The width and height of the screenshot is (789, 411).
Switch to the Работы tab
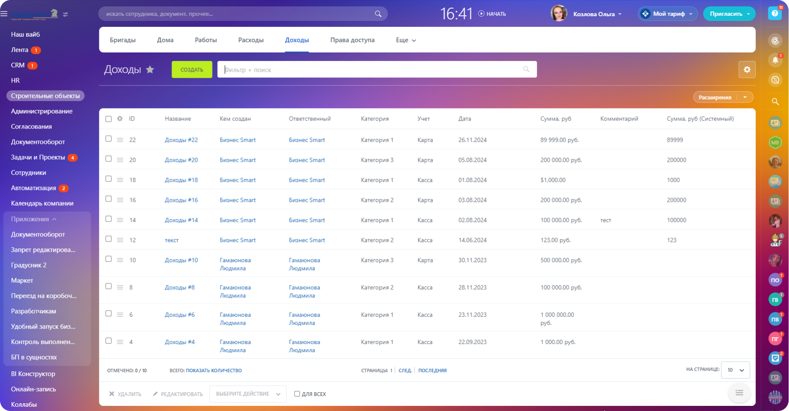206,40
